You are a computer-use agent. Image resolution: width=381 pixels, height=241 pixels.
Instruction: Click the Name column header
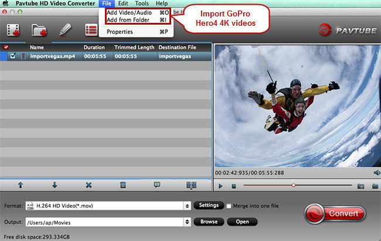point(37,47)
